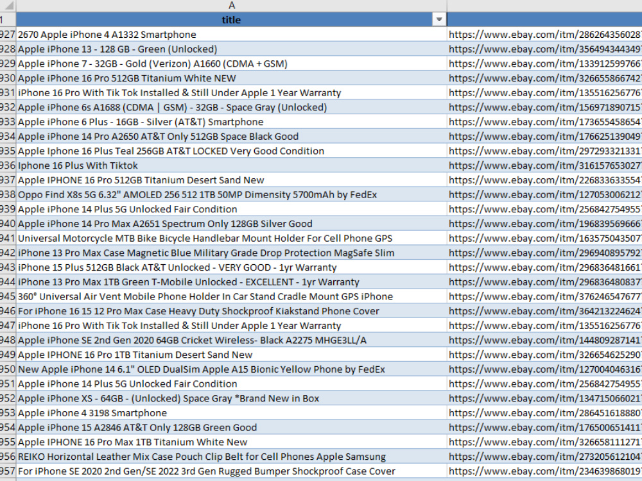Select URL cell containing itm/297293321331
Image resolution: width=642 pixels, height=481 pixels.
point(544,151)
